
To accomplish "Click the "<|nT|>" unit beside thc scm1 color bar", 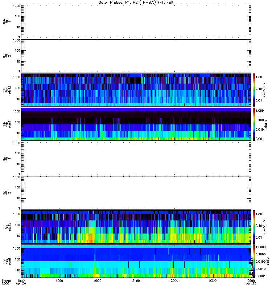I will click(268, 261).
